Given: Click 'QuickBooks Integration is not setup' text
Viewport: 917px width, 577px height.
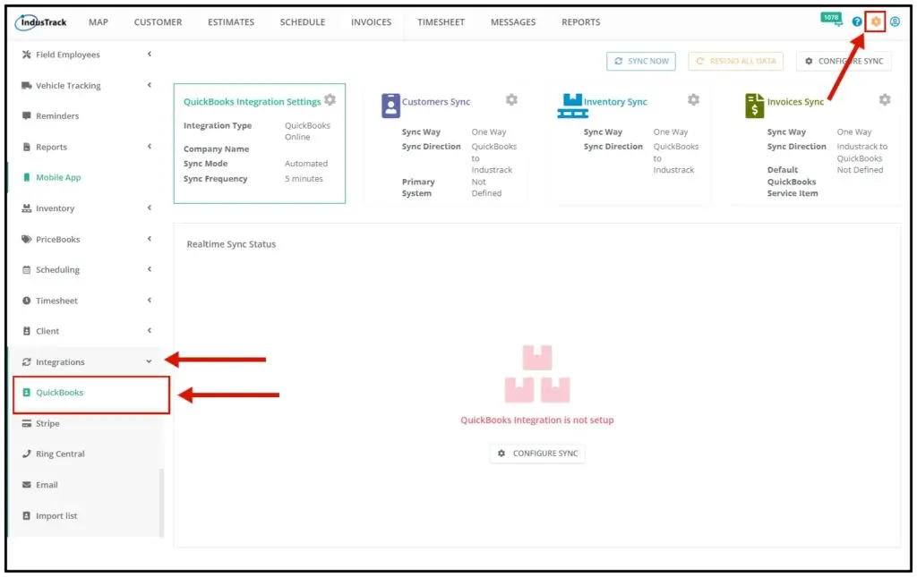Looking at the screenshot, I should [x=537, y=420].
